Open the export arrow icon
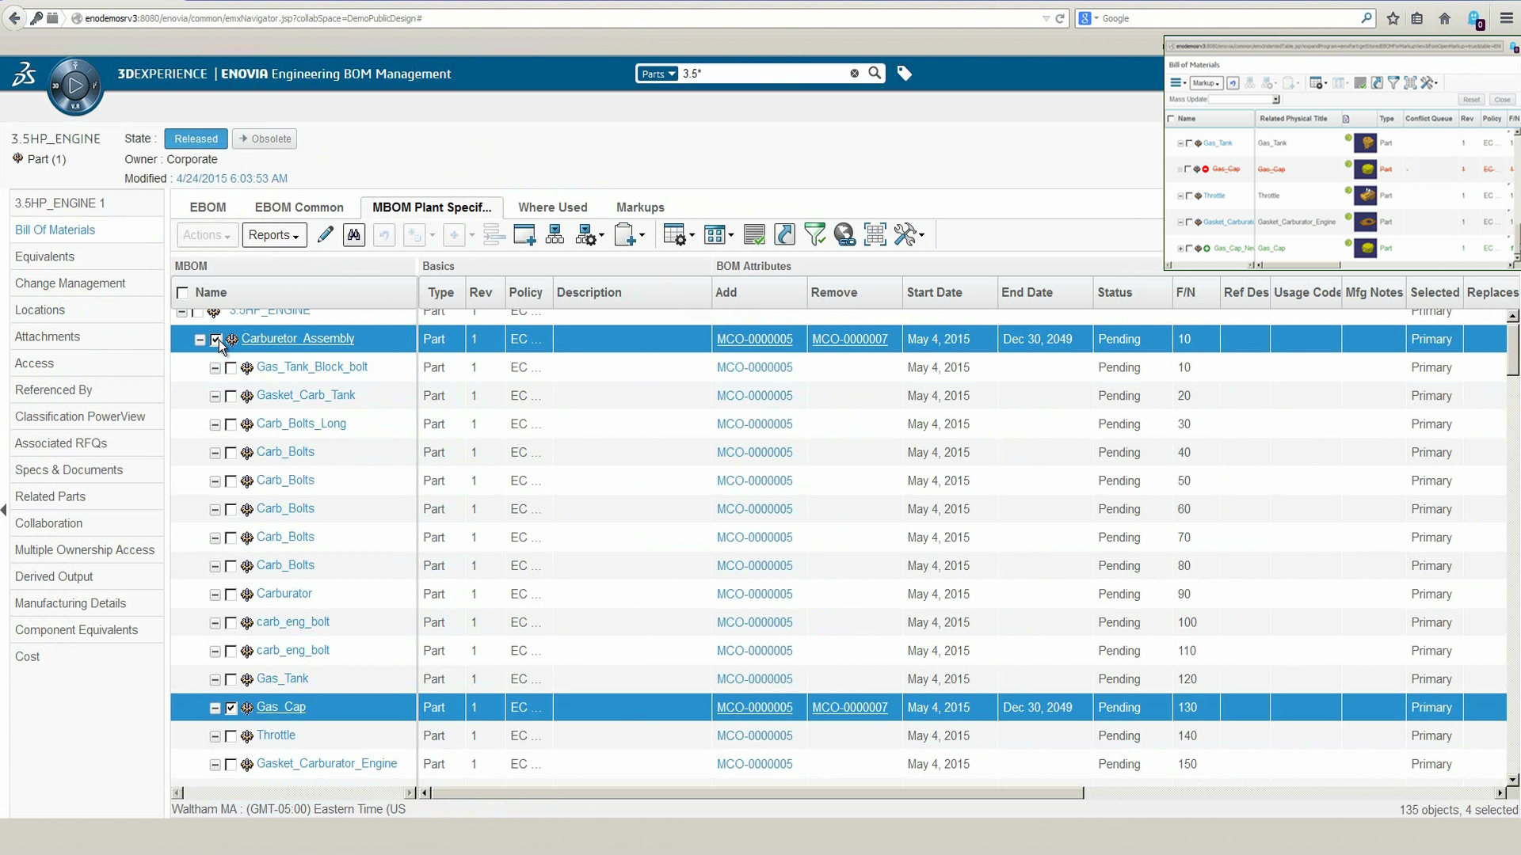The image size is (1521, 855). (x=785, y=234)
